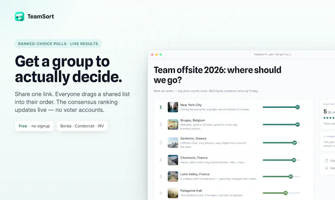Click the star icon in the permalink card
The height and width of the screenshot is (200, 335).
(325, 137)
